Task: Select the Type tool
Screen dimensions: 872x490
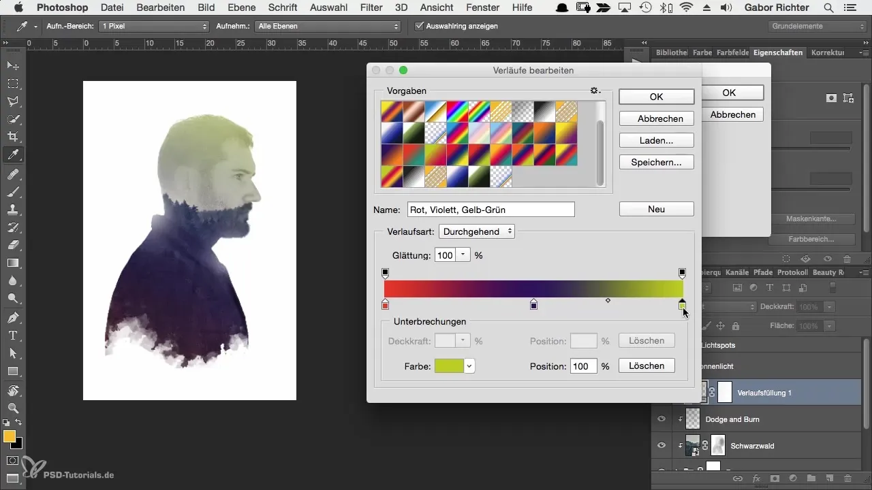Action: [x=13, y=336]
